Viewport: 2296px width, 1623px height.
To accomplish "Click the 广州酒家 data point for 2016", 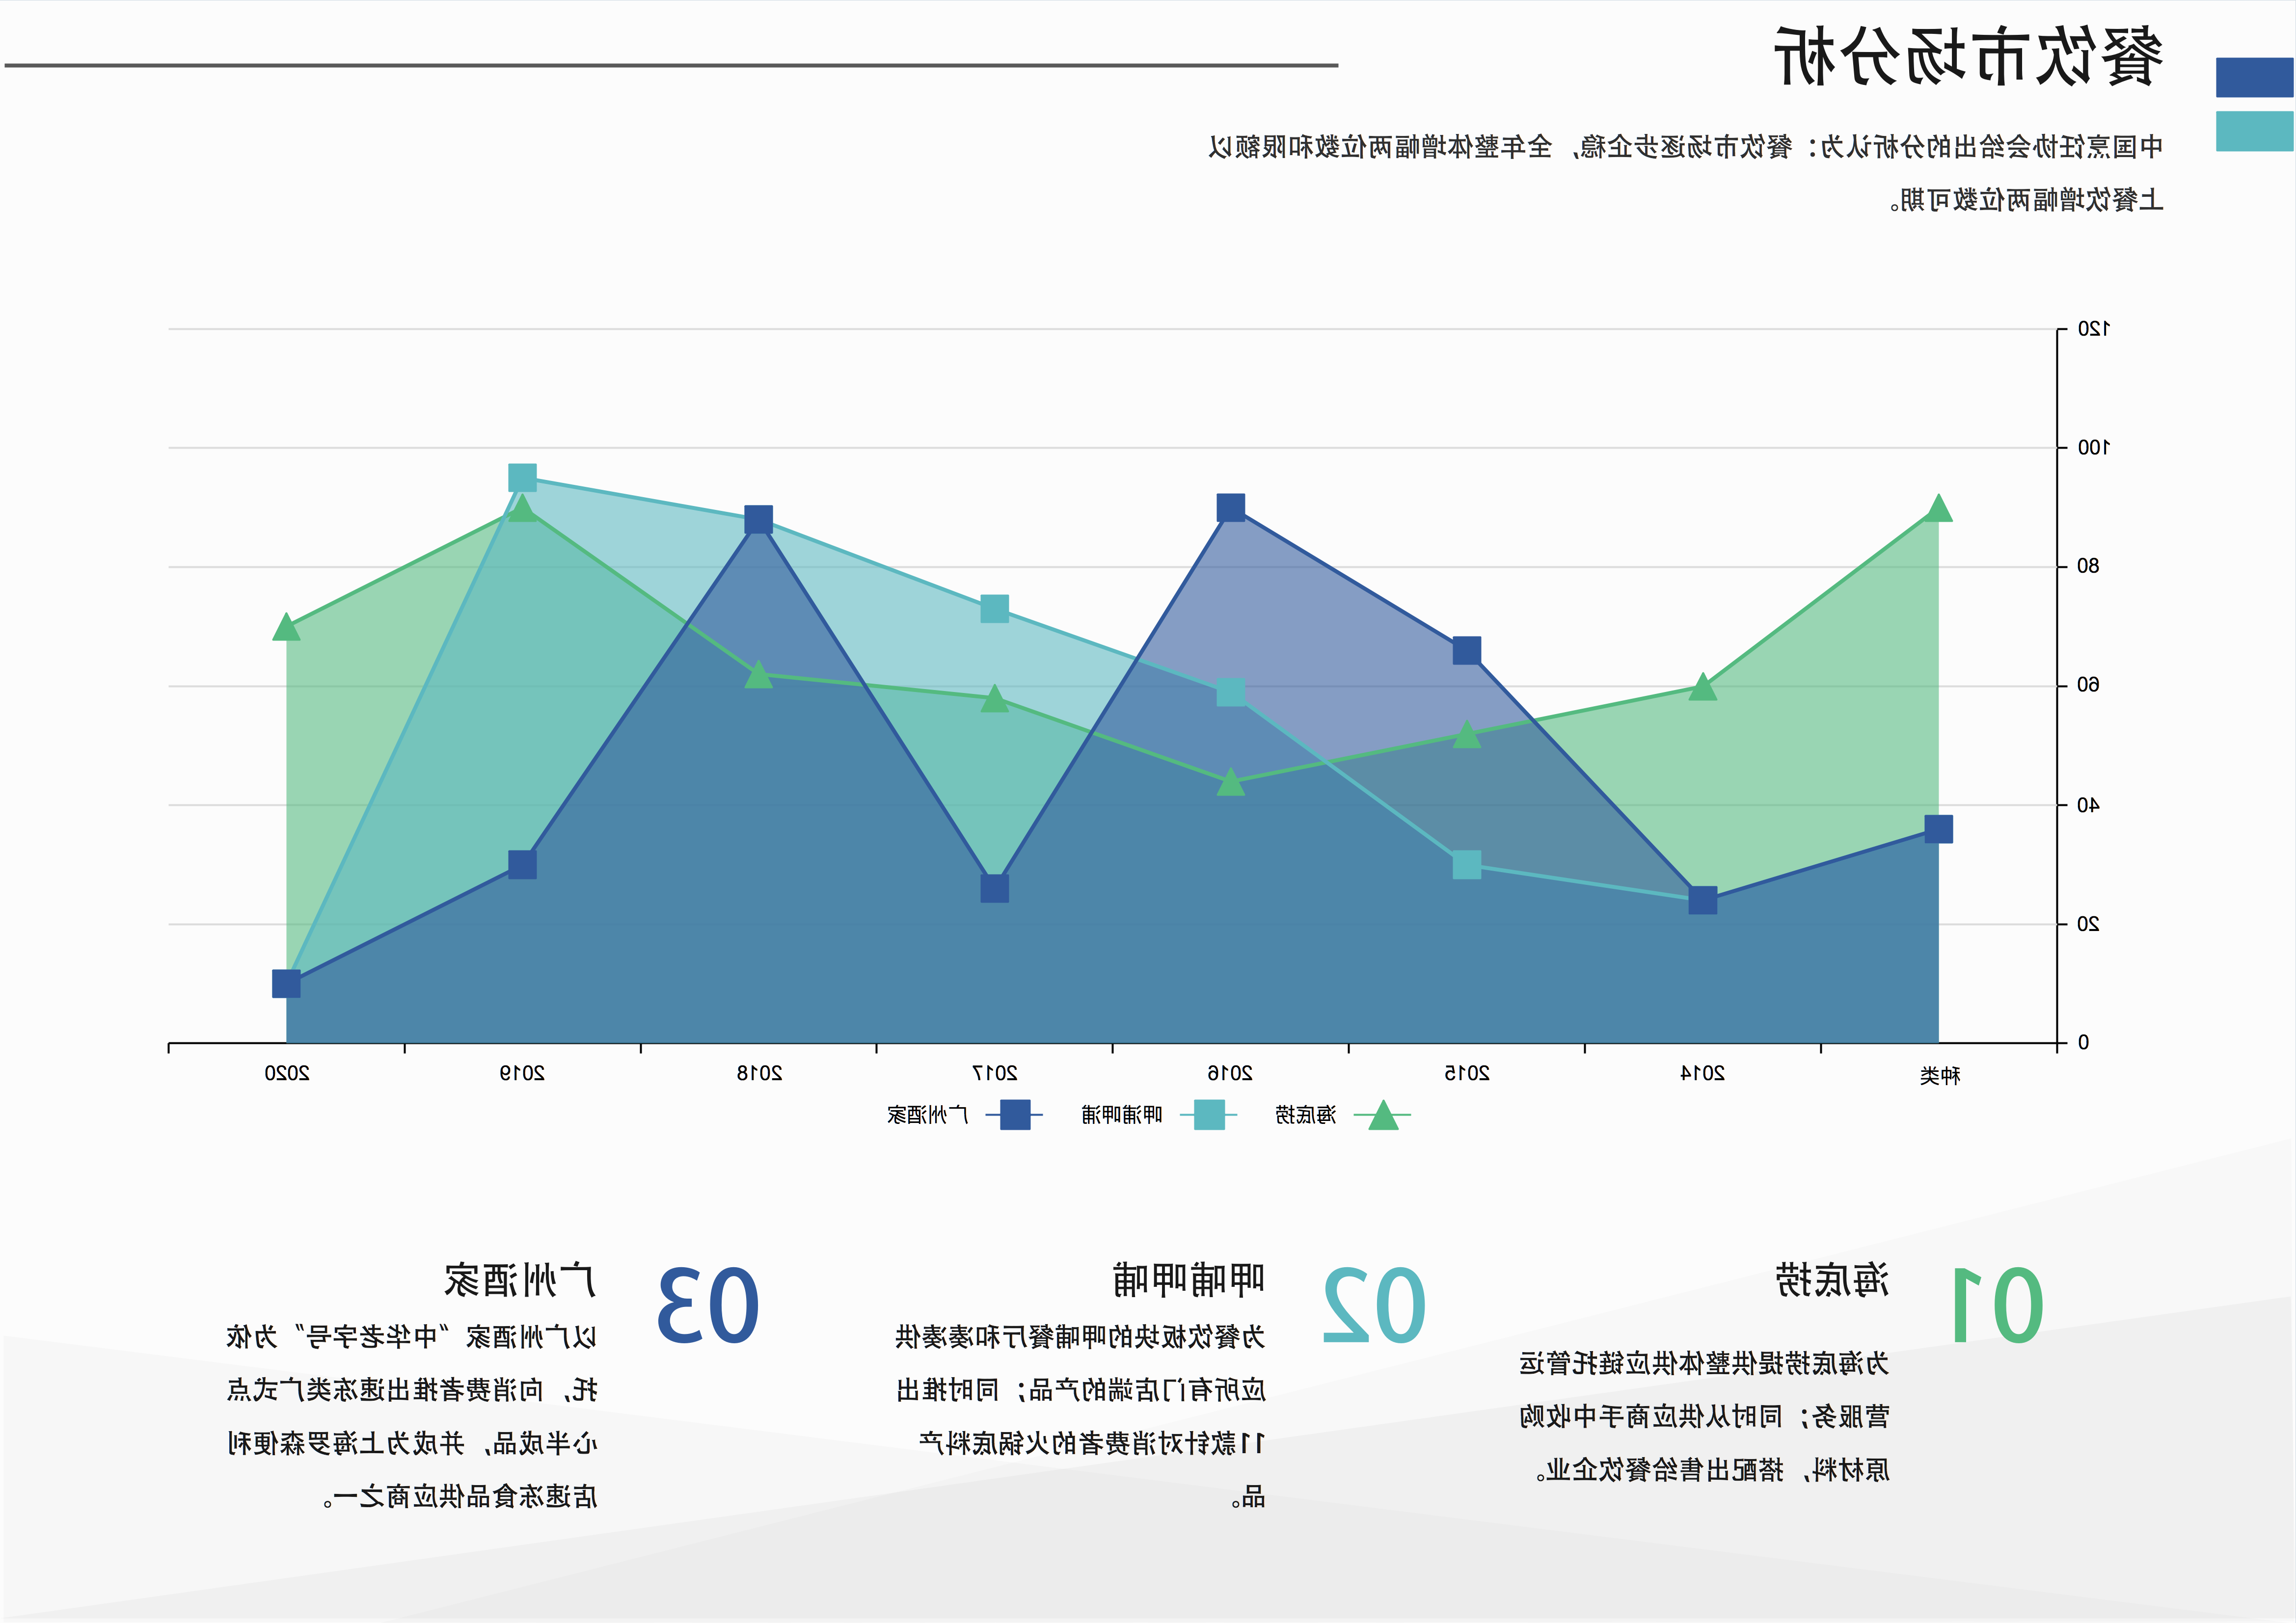I will pos(1231,508).
